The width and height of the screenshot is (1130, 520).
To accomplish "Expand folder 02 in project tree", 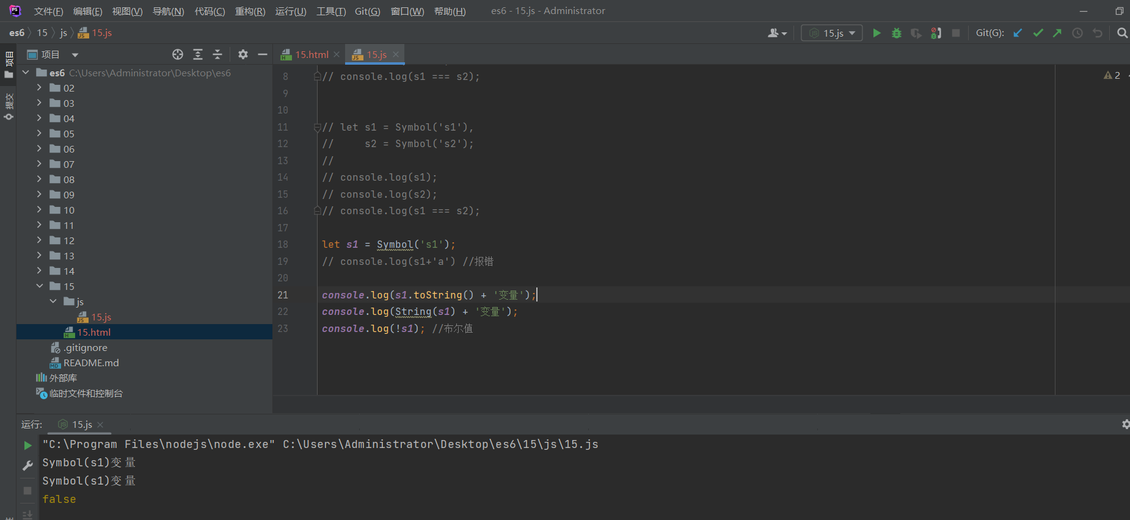I will pos(40,88).
